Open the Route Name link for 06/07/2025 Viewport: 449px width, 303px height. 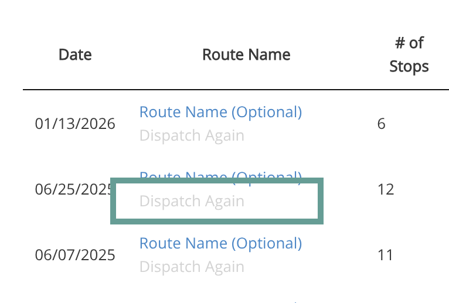tap(220, 243)
